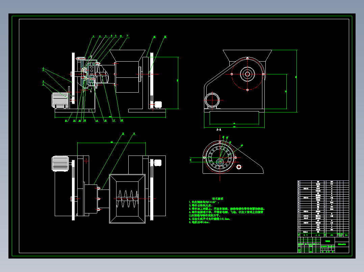Select the large vertical pulley wheel in front elevation

(x=73, y=78)
